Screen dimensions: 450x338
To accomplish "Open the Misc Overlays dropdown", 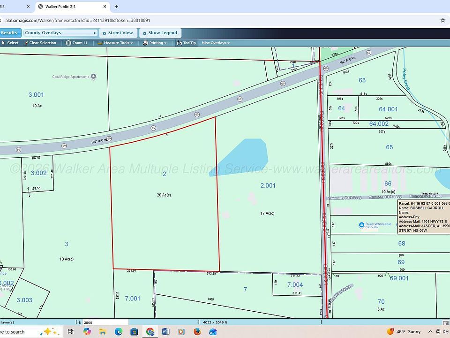I will tap(216, 43).
